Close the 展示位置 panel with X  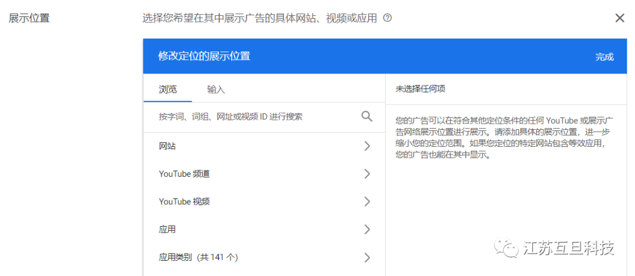[x=619, y=18]
